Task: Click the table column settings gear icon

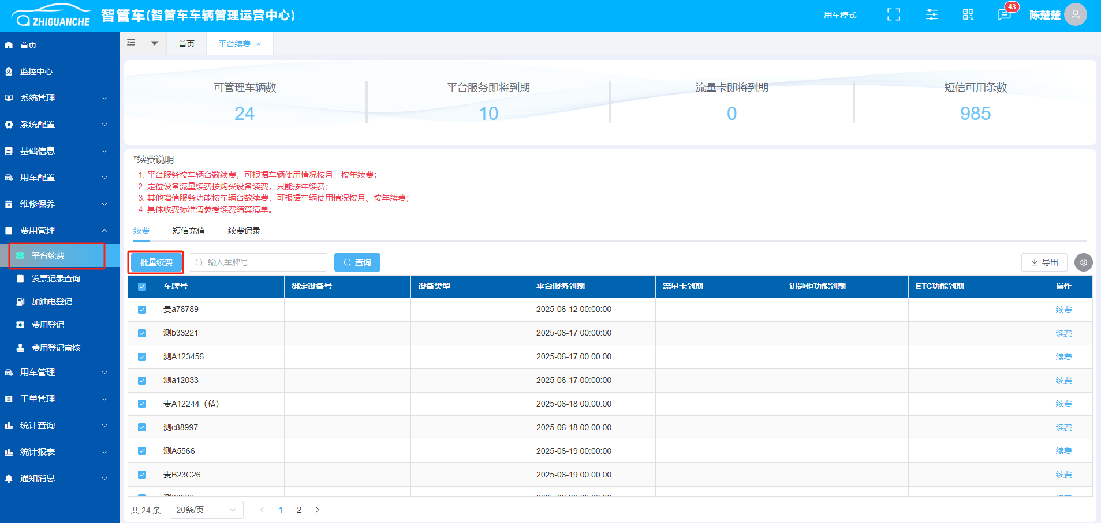Action: (x=1083, y=262)
